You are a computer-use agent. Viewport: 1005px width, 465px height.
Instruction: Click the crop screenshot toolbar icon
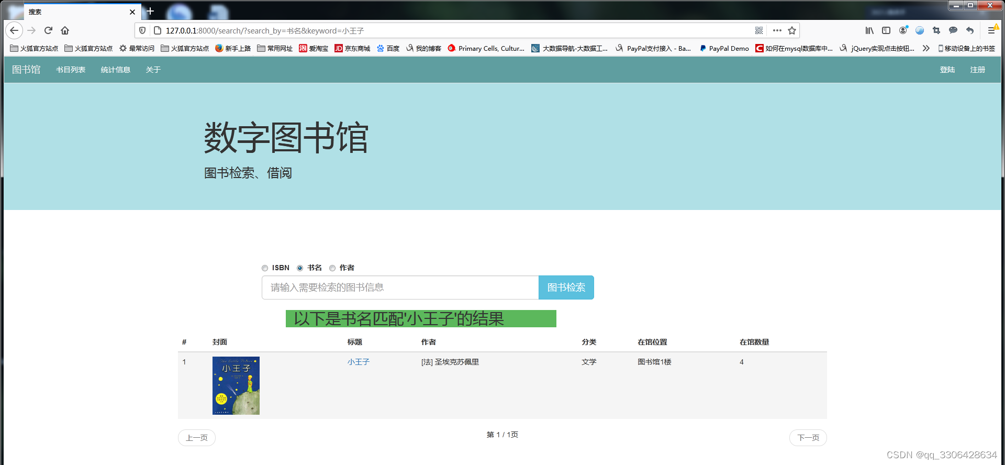936,30
